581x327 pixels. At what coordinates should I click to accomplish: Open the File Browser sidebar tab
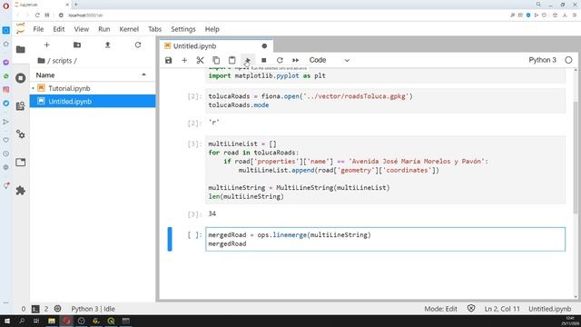click(21, 49)
